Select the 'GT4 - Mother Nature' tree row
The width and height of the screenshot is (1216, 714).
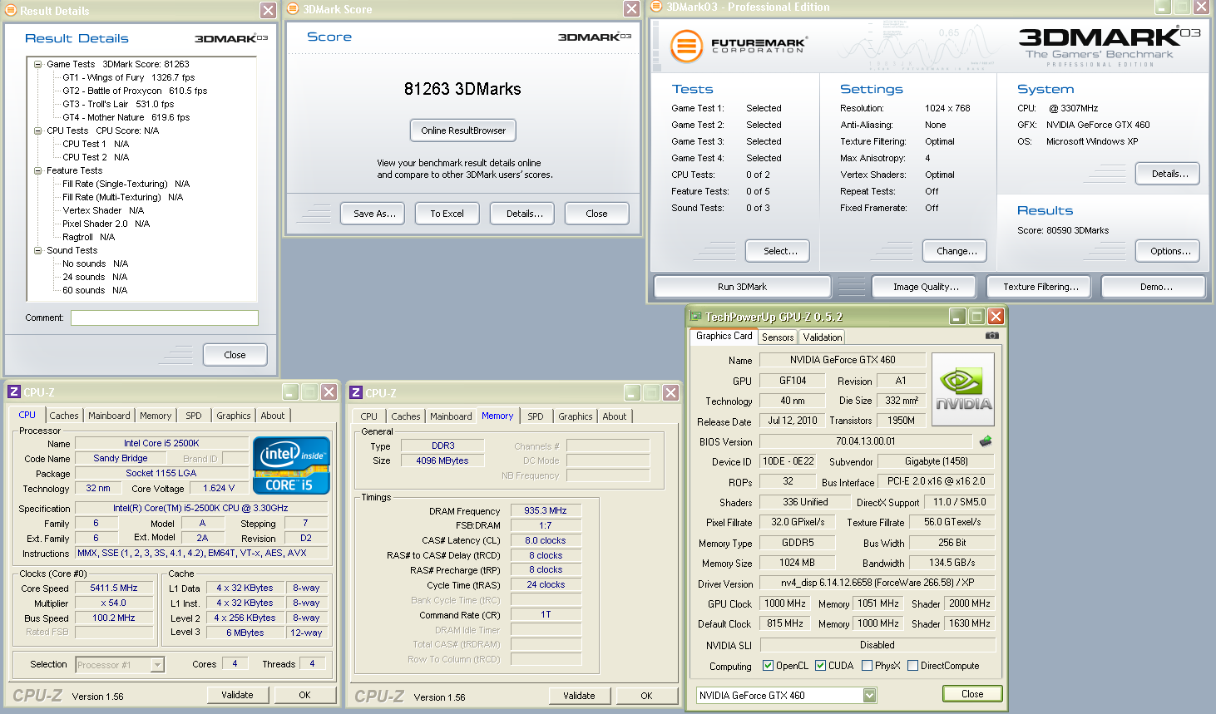point(126,117)
